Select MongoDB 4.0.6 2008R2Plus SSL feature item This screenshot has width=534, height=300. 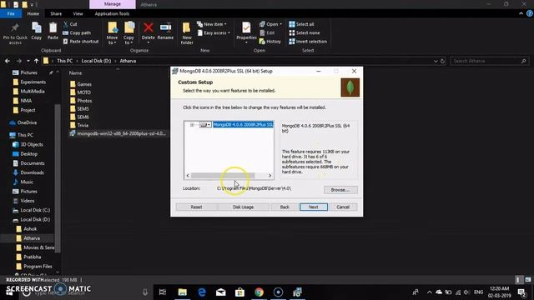coord(243,125)
